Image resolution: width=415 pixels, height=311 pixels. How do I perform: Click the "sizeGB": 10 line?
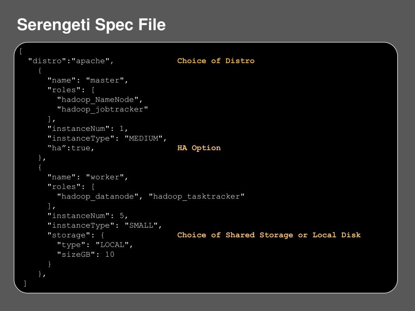coord(86,254)
